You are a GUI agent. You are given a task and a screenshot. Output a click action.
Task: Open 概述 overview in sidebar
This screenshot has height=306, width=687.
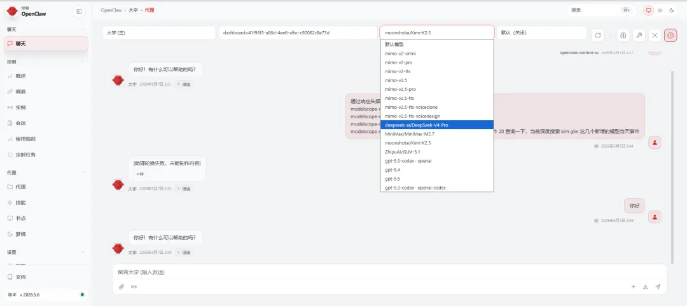point(46,76)
